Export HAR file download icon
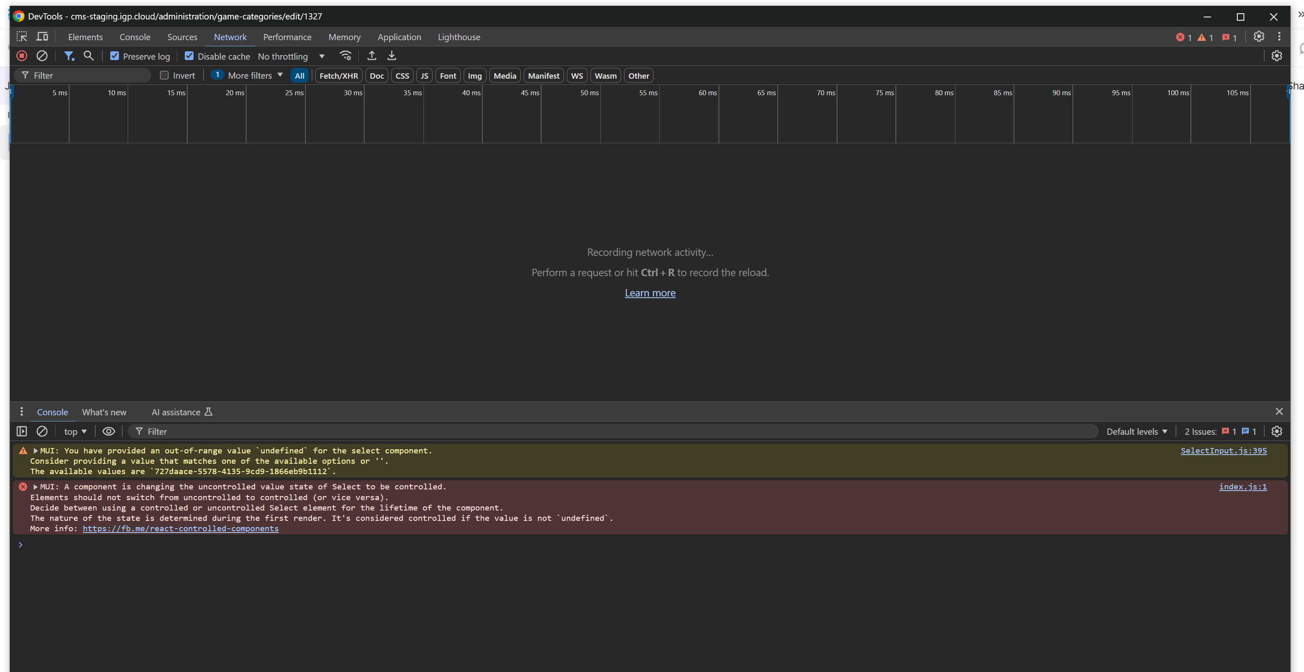Viewport: 1304px width, 672px height. [392, 55]
